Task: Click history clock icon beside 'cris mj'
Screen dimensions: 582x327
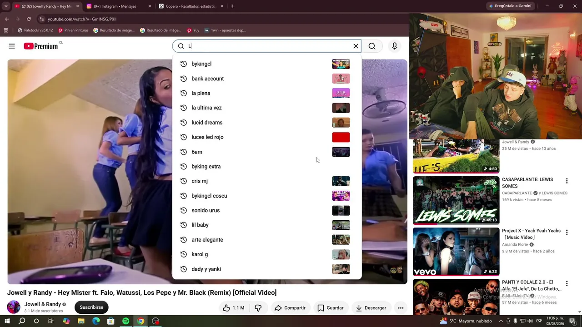Action: pyautogui.click(x=184, y=181)
